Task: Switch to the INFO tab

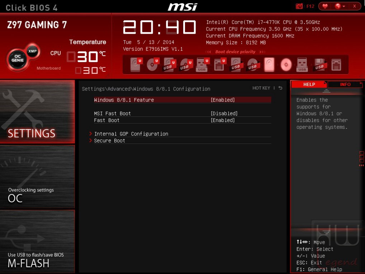Action: (345, 84)
